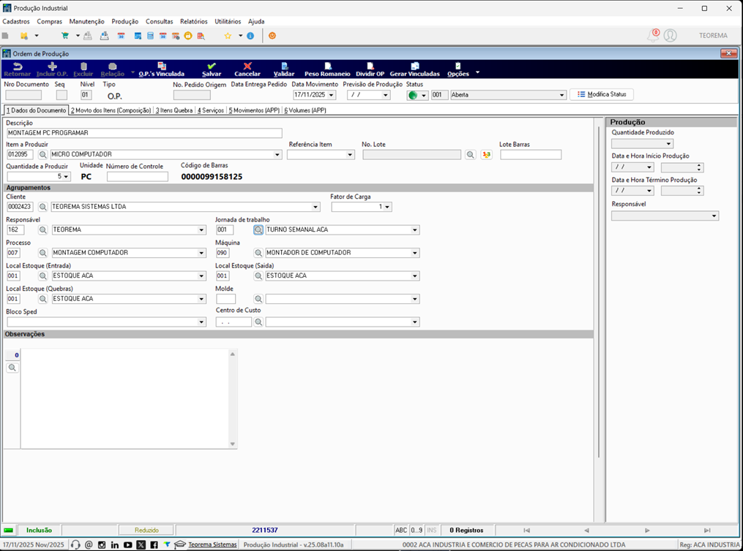This screenshot has height=551, width=743.
Task: Open the Relatórios menu
Action: (194, 21)
